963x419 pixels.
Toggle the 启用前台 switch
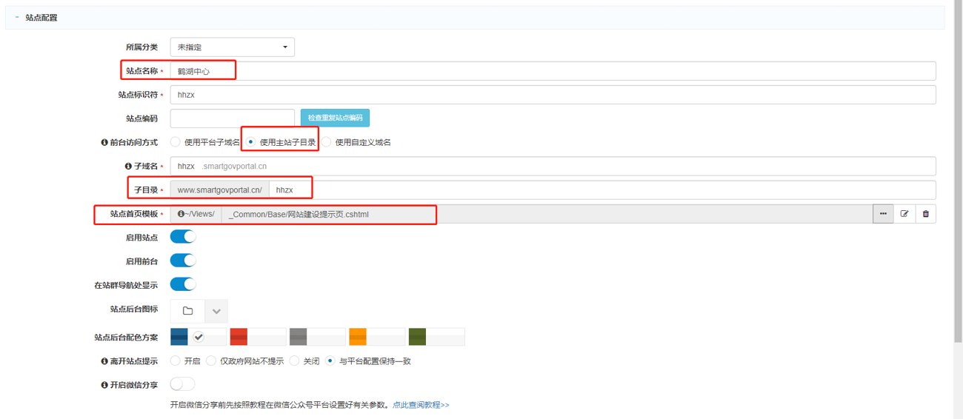pos(183,261)
